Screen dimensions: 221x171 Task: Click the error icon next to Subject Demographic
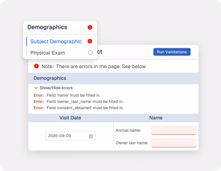(x=90, y=41)
